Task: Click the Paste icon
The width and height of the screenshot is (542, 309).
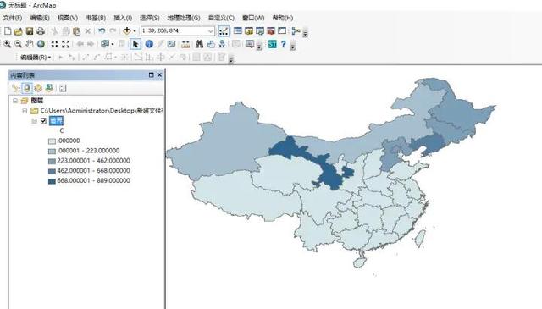Action: pyautogui.click(x=77, y=31)
